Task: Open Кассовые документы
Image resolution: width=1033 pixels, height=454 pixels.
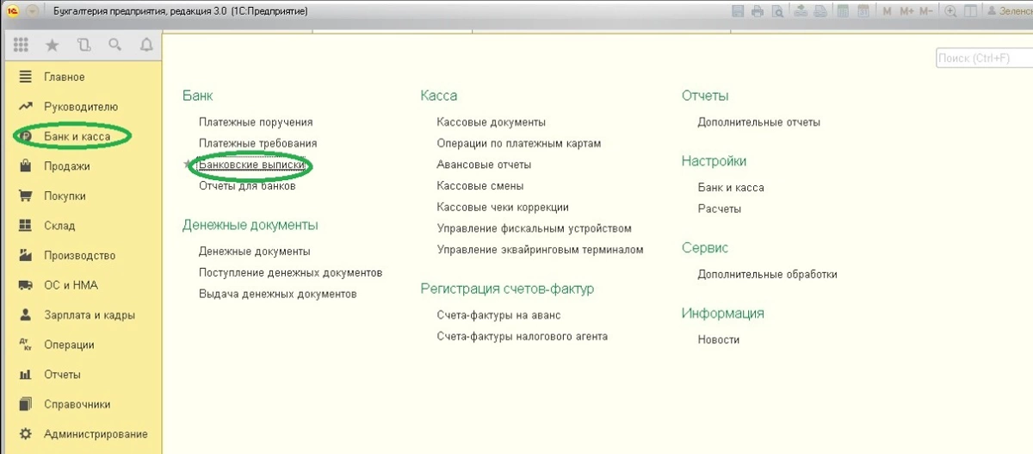Action: (x=491, y=122)
